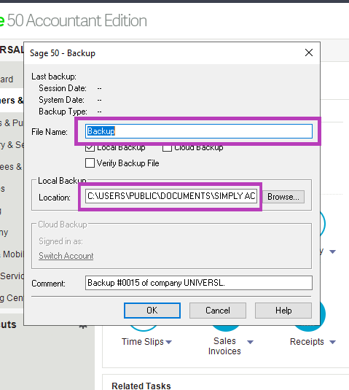The height and width of the screenshot is (390, 349).
Task: Toggle the Local Backup checkbox
Action: pyautogui.click(x=90, y=149)
